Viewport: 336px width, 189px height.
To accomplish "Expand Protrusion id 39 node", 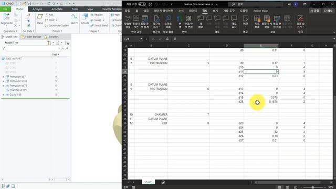I will coord(3,81).
